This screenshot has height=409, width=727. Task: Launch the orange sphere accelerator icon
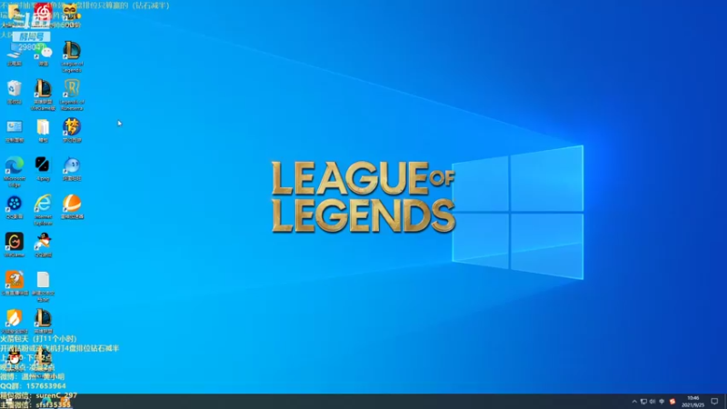[72, 207]
